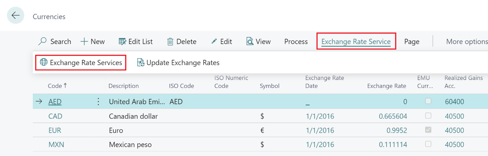Screen dimensions: 488x156
Task: Toggle EMU Currency checkbox for EUR
Action: (x=428, y=130)
